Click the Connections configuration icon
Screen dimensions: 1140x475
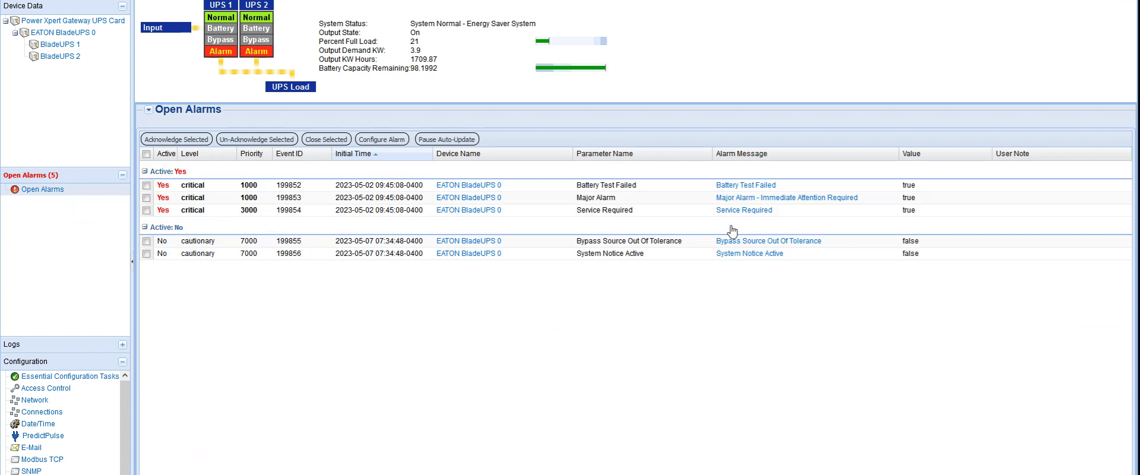pyautogui.click(x=15, y=412)
